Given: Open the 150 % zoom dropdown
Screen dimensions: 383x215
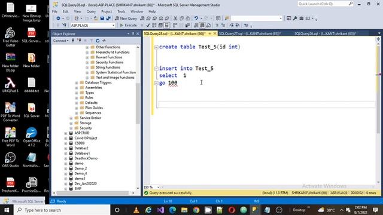Looking at the screenshot, I should point(158,187).
